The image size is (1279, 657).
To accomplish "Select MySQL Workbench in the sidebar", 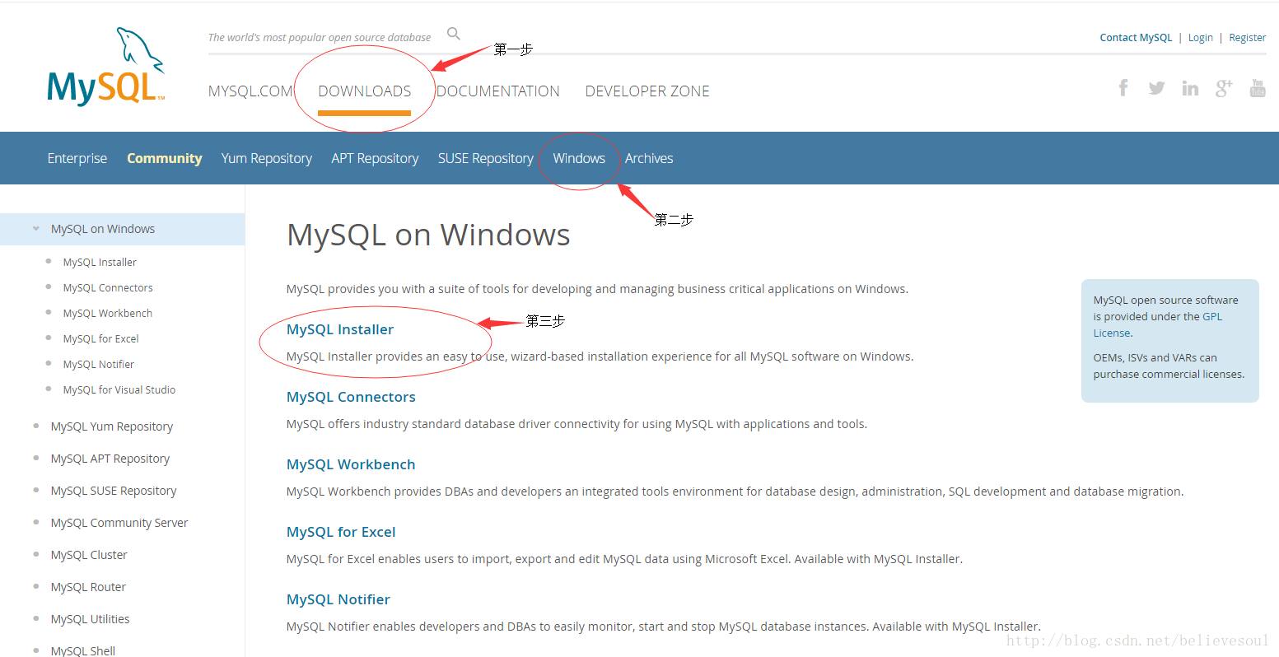I will pyautogui.click(x=108, y=313).
